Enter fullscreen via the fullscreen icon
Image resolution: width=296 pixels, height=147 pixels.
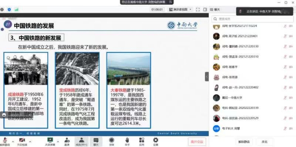[x=198, y=10]
